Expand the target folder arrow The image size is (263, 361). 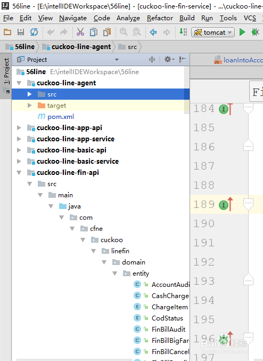pyautogui.click(x=30, y=106)
